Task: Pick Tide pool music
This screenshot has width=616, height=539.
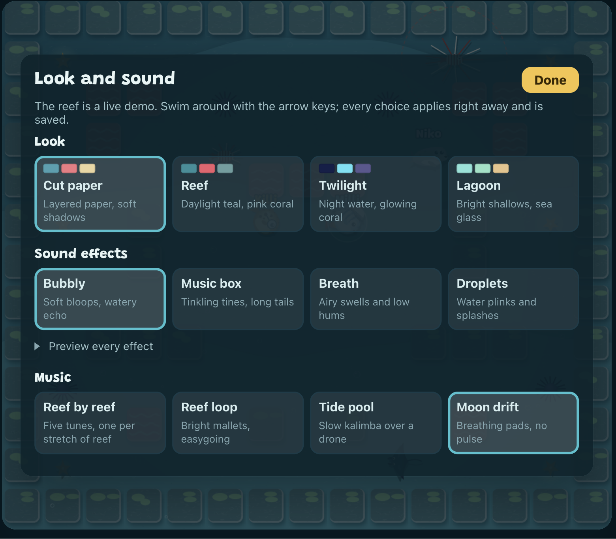Action: pos(376,422)
